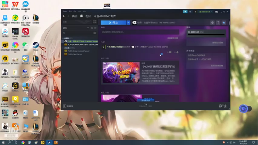Viewport: 258px width, 145px height.
Task: Click the library grid collections view icon
Action: (95, 22)
